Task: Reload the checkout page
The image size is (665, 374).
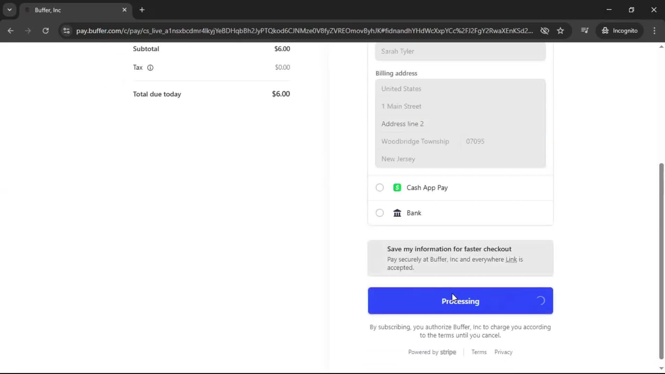Action: tap(45, 31)
